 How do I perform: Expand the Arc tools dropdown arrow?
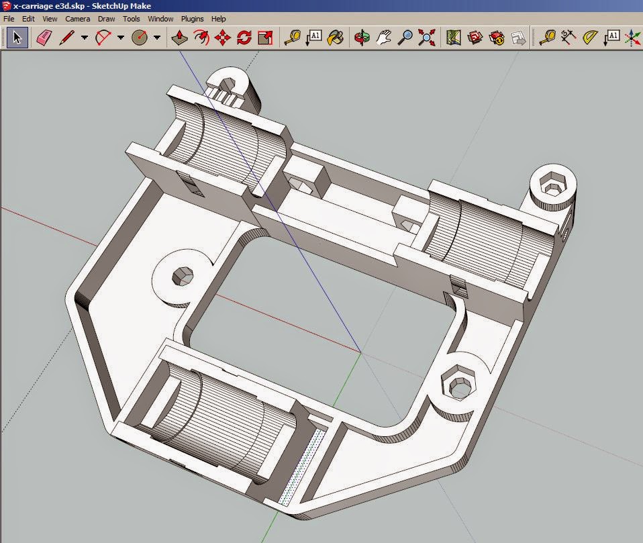(121, 38)
